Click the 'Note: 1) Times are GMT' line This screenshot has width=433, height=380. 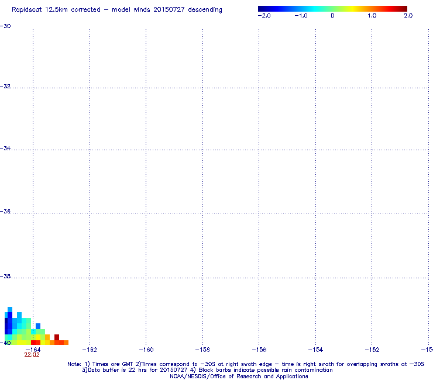pyautogui.click(x=246, y=364)
